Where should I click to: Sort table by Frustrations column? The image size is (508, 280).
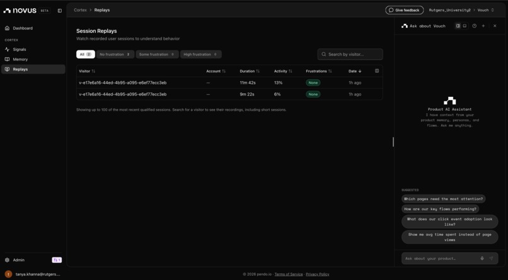coord(319,71)
